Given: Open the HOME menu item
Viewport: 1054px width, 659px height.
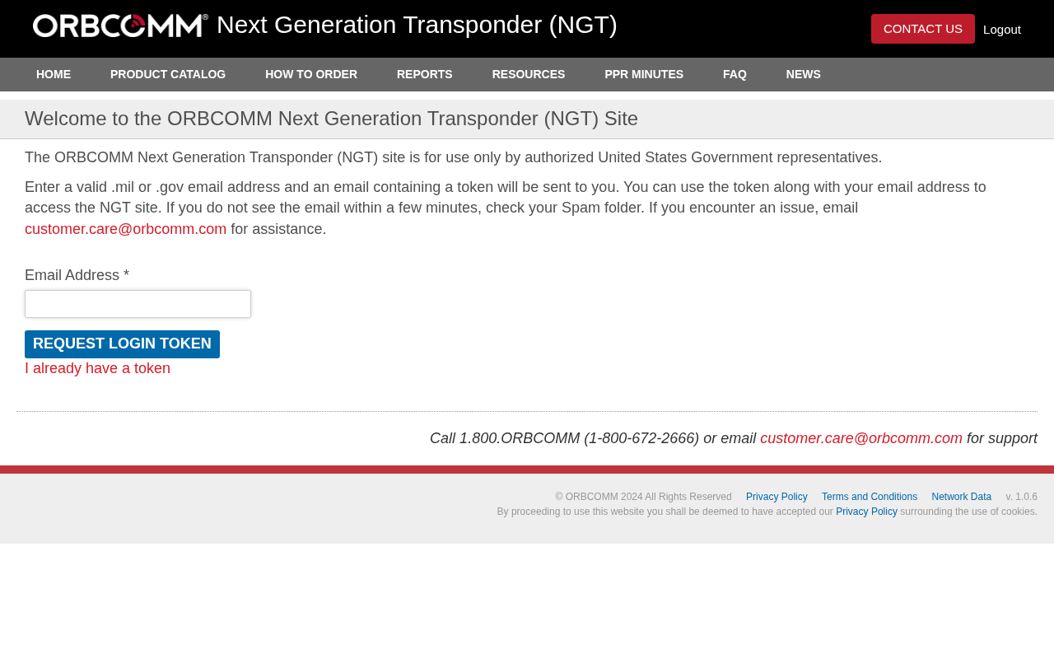Looking at the screenshot, I should 54,74.
